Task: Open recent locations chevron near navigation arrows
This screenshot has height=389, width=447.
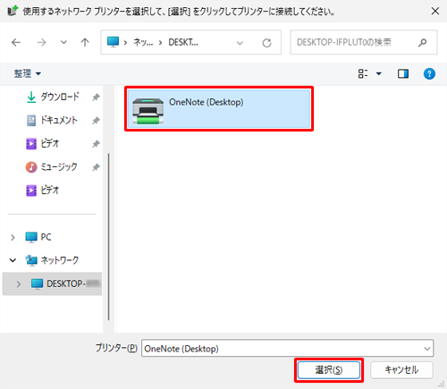Action: (63, 42)
